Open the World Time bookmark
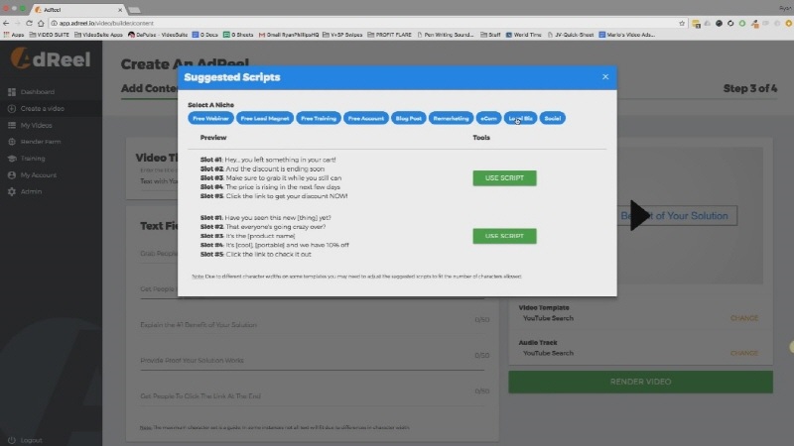 (524, 35)
